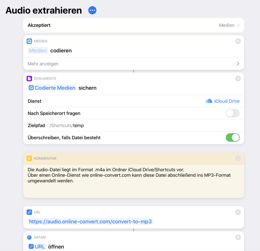Click the blue URL link icon
The width and height of the screenshot is (260, 251).
tap(29, 212)
